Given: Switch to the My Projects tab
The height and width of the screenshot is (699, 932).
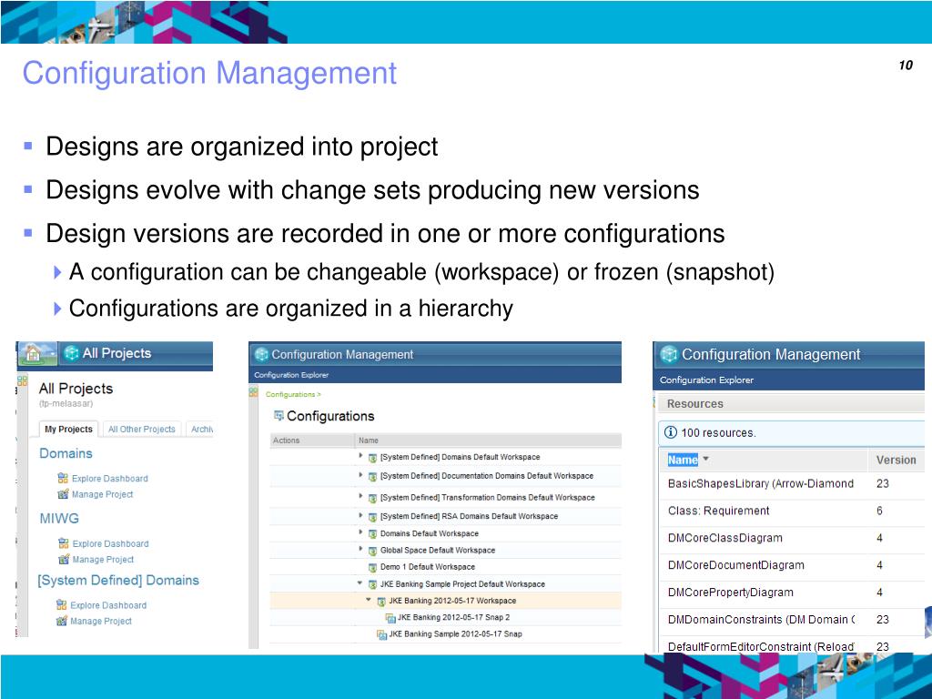Looking at the screenshot, I should click(69, 430).
